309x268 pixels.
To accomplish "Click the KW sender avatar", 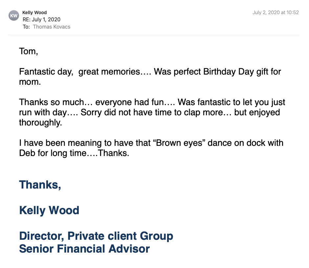I will coord(14,15).
